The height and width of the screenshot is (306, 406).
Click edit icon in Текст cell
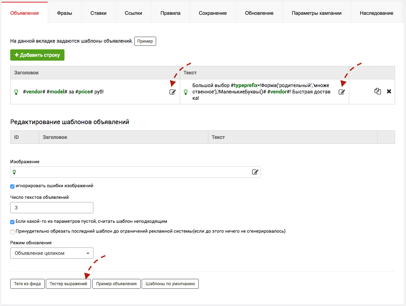coord(342,92)
